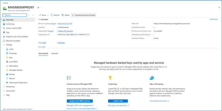Focus the sidebar Search field
Screen dimensions: 222x111
pos(15,15)
